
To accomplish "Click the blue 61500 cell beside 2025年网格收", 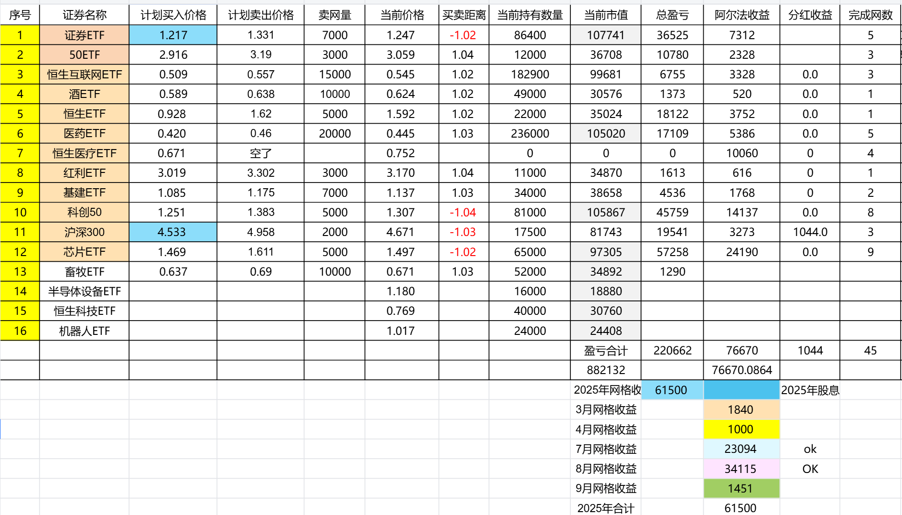I will click(x=672, y=390).
